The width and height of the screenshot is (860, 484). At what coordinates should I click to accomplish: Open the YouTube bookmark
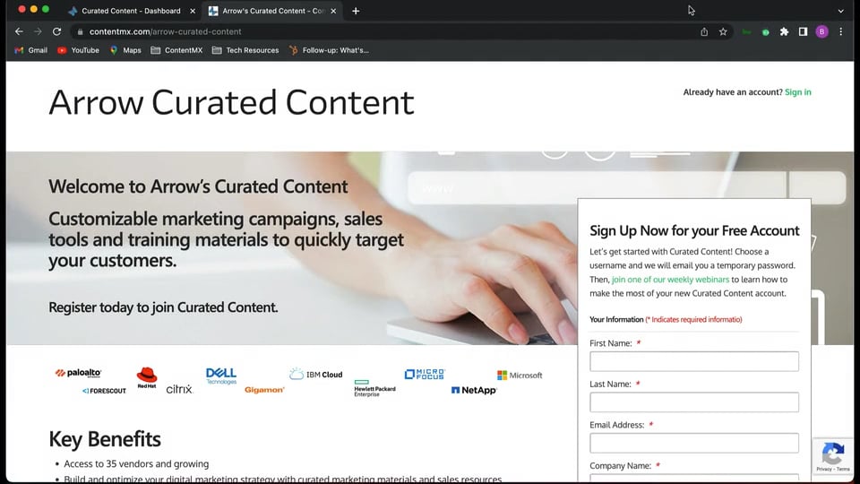79,50
